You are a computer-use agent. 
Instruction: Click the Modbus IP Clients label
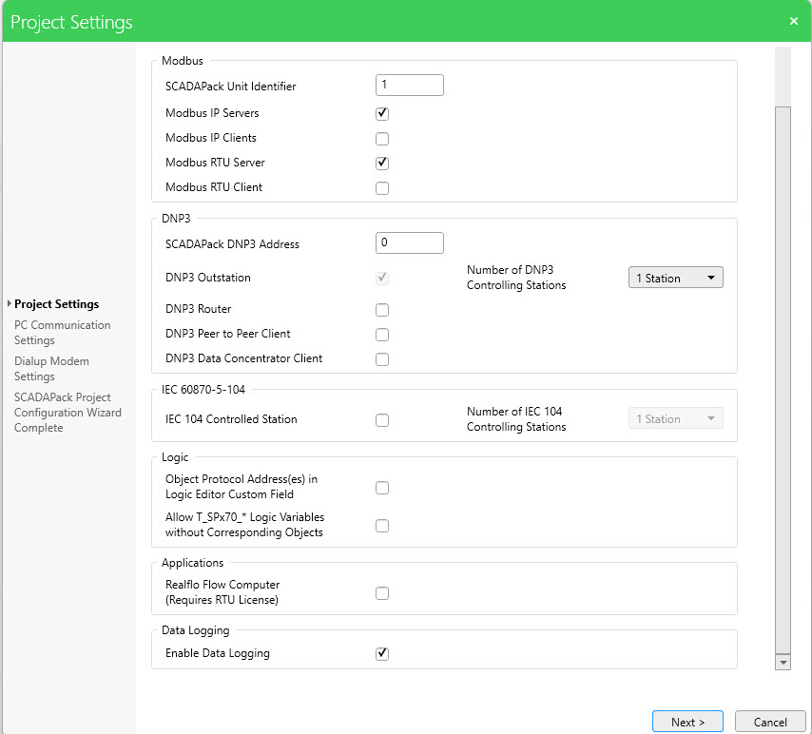click(x=211, y=138)
